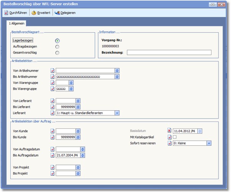Image resolution: width=231 pixels, height=193 pixels.
Task: Select the Auftragsbezogen radio button
Action: [57, 47]
